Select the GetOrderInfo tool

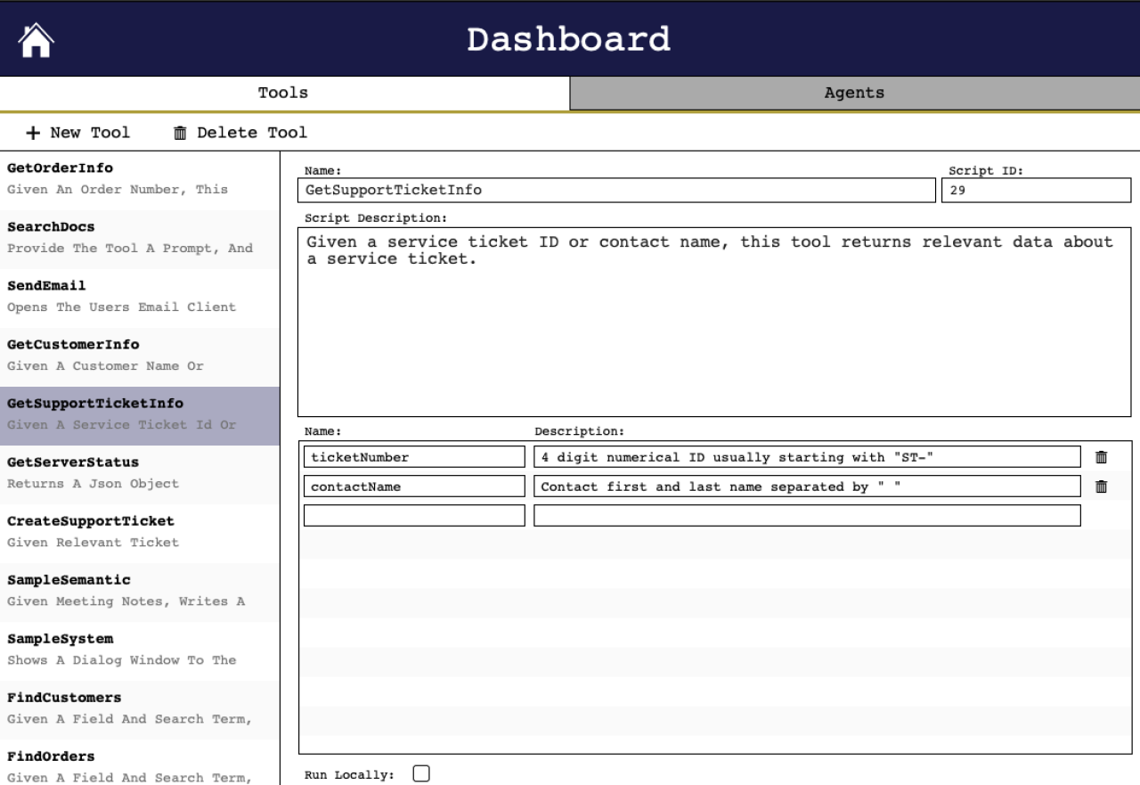pos(138,177)
